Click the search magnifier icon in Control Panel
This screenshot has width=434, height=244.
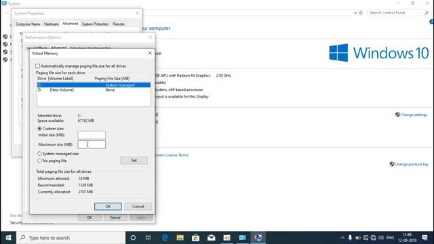[427, 13]
